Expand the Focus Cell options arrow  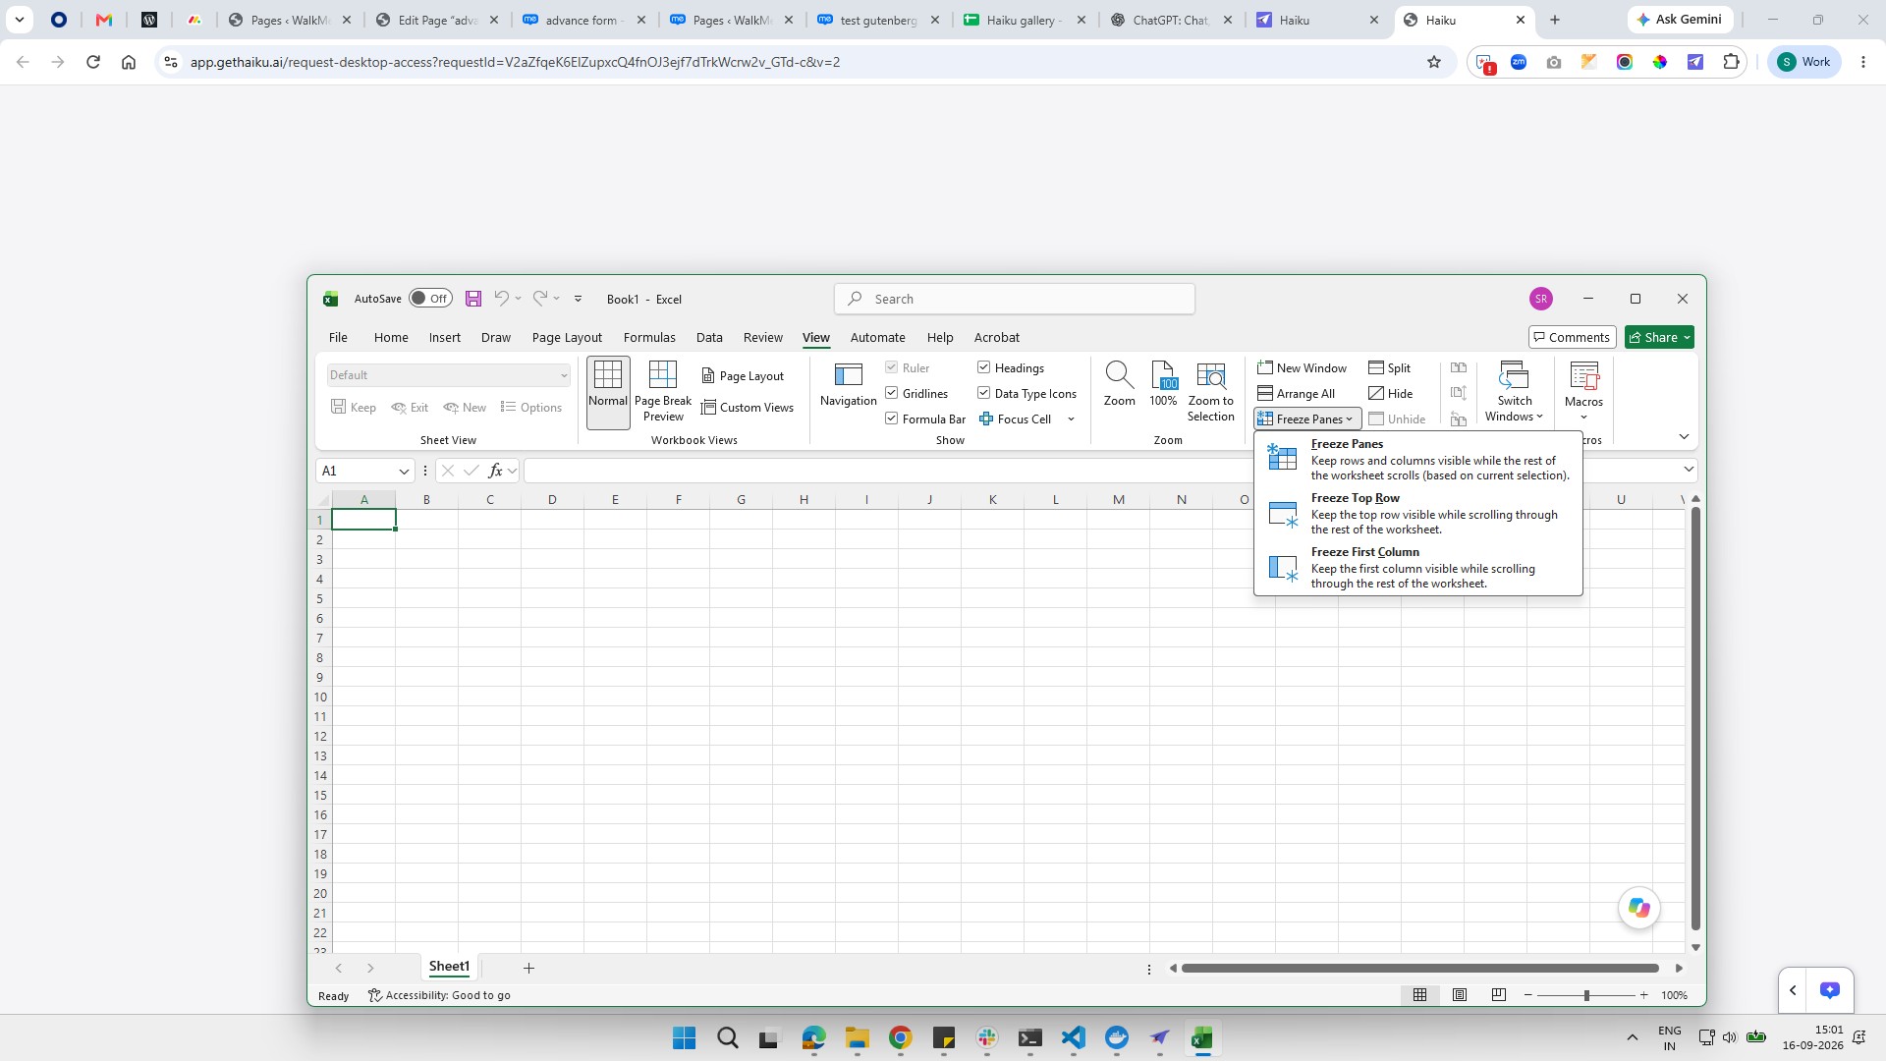pyautogui.click(x=1071, y=419)
